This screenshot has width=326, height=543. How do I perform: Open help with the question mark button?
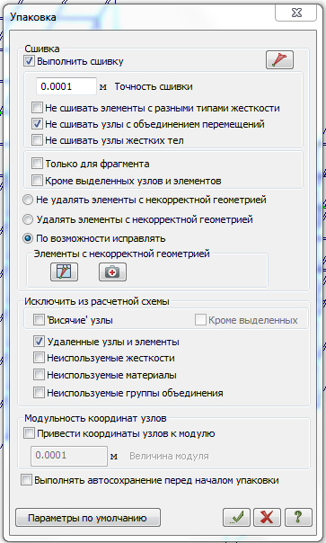click(x=298, y=517)
